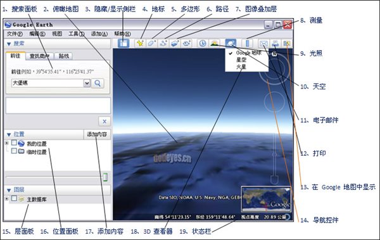Open the 文件(F) menu
Viewport: 380px width, 240px height.
[15, 34]
